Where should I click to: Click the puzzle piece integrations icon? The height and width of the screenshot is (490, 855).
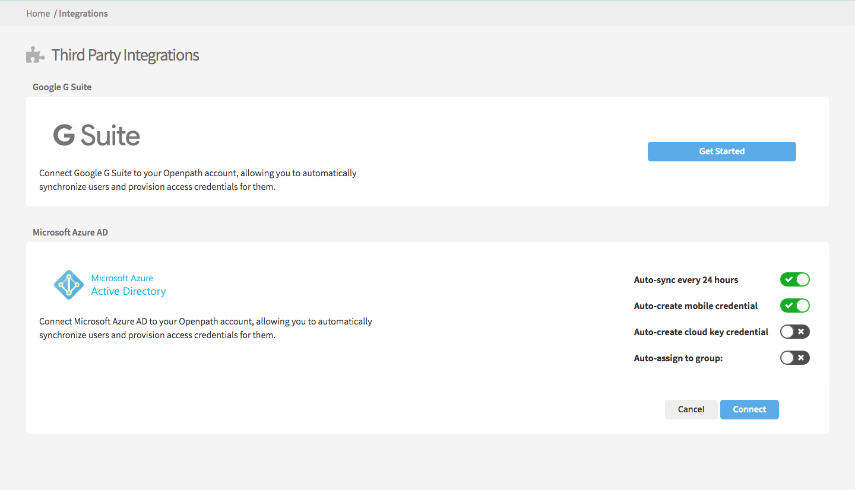pyautogui.click(x=35, y=55)
